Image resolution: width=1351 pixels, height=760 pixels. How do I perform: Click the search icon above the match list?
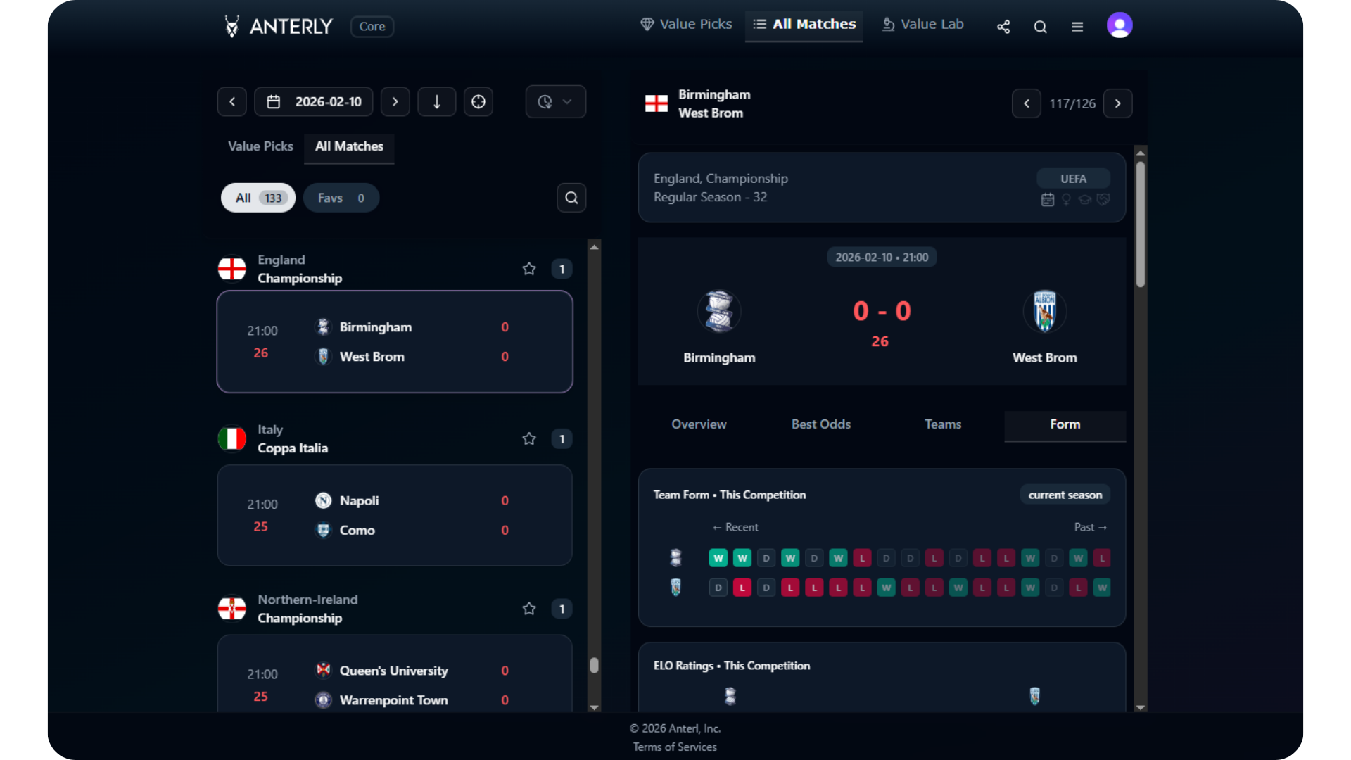click(x=571, y=198)
